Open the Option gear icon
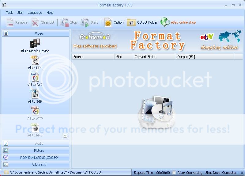This screenshot has height=176, width=245. point(108,22)
